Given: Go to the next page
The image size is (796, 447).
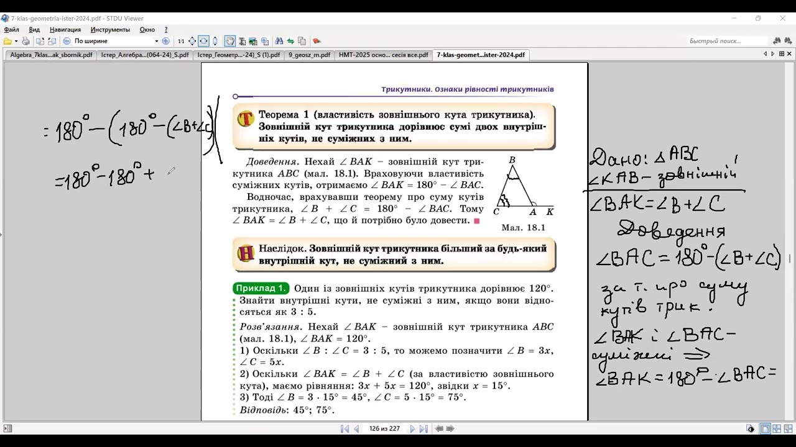Looking at the screenshot, I should tap(412, 428).
